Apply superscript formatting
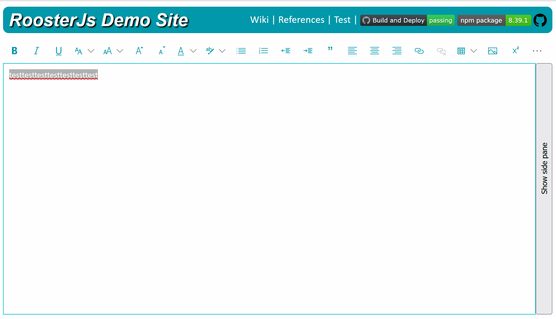The image size is (556, 319). [515, 50]
